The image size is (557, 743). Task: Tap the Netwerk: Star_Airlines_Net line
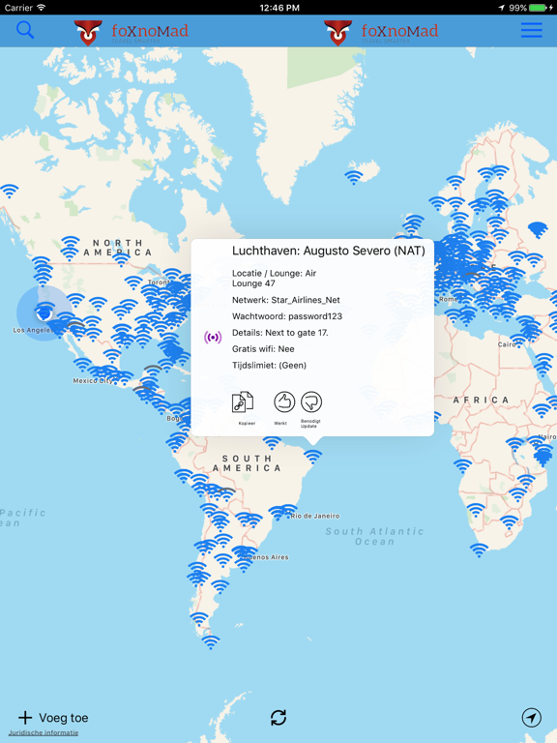click(286, 300)
